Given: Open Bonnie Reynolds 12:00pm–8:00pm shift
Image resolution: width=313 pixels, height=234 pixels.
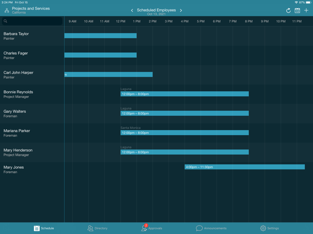Looking at the screenshot, I should pos(185,94).
